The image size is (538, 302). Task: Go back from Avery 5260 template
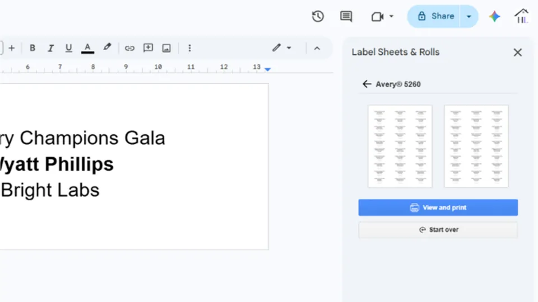tap(367, 84)
